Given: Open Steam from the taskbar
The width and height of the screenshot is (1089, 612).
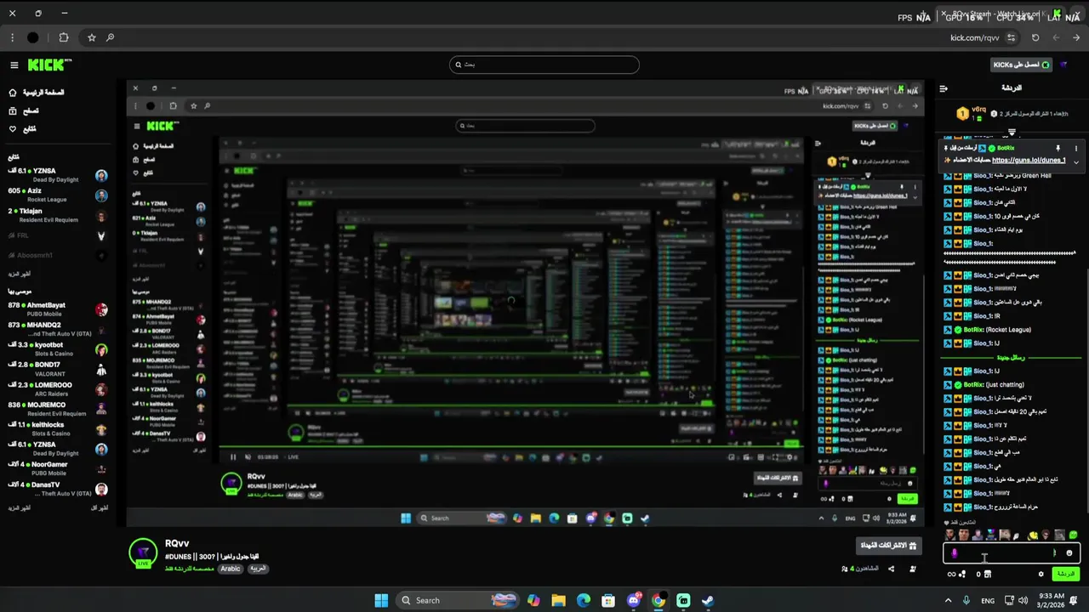Looking at the screenshot, I should [x=708, y=600].
